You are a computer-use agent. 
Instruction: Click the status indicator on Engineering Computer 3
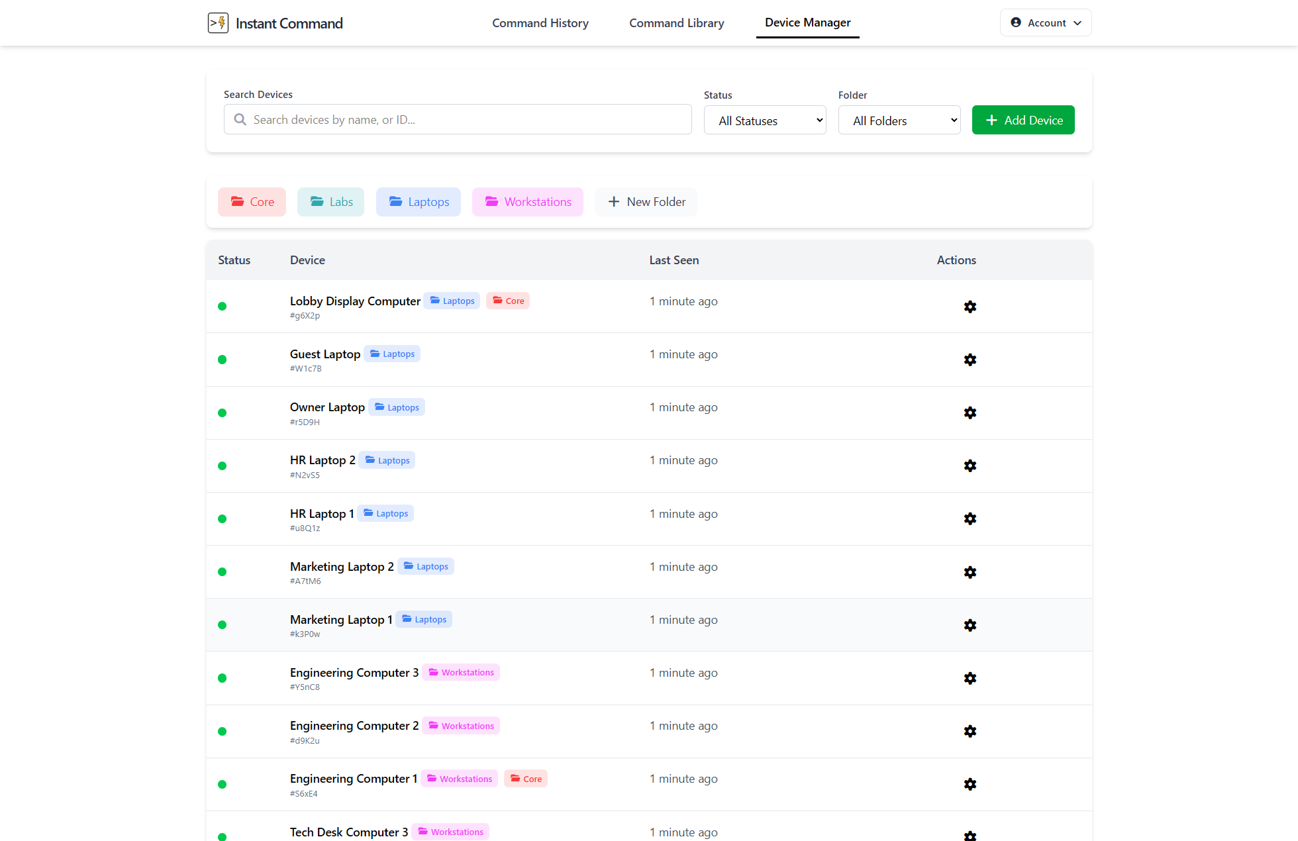pos(223,678)
